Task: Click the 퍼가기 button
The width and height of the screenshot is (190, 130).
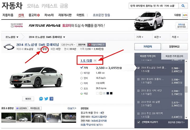Action: (x=28, y=99)
